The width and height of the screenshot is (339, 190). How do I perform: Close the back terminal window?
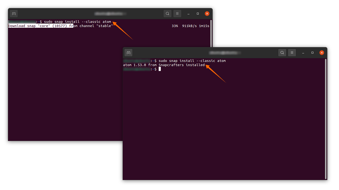(x=207, y=13)
